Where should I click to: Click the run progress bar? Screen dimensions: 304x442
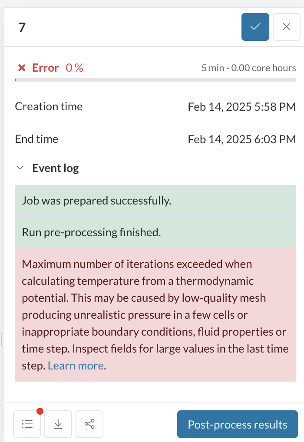(x=155, y=80)
